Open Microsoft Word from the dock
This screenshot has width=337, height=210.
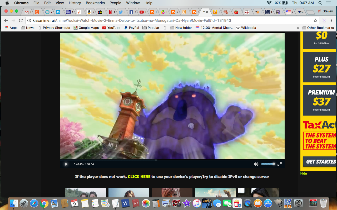click(125, 203)
